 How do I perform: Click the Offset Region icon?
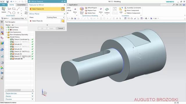[x=86, y=8]
